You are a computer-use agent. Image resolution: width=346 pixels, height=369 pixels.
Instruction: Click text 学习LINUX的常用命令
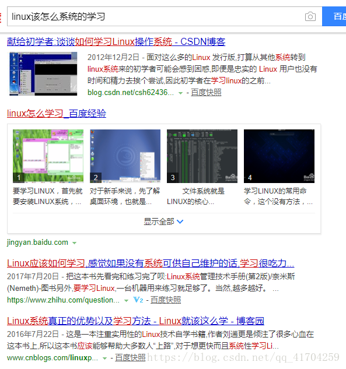point(278,196)
